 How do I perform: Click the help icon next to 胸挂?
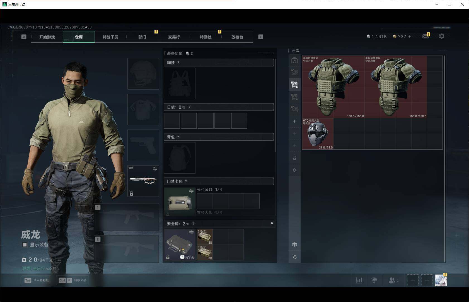tap(178, 63)
